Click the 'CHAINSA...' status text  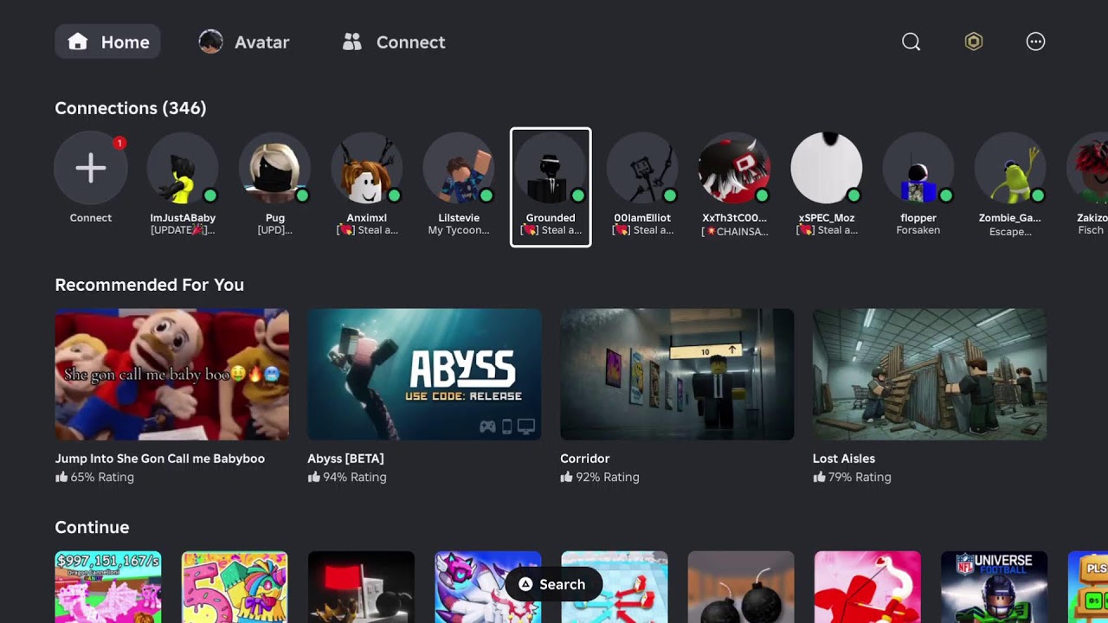734,232
